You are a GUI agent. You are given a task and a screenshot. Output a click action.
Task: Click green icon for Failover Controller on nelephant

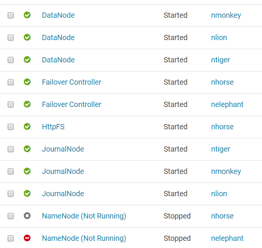(27, 104)
